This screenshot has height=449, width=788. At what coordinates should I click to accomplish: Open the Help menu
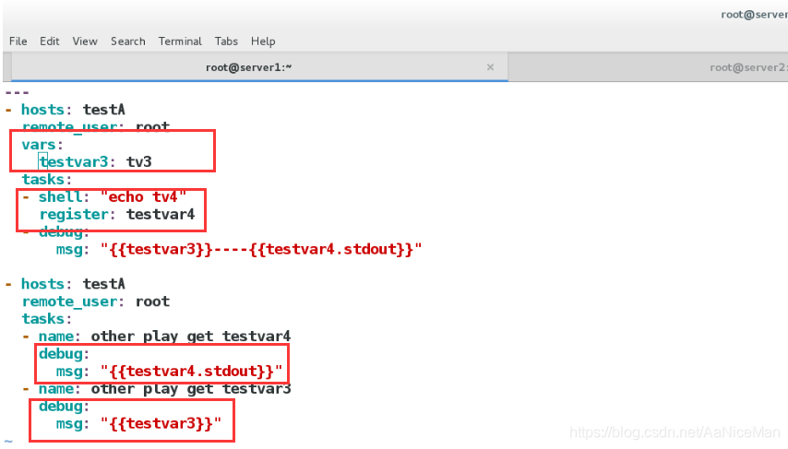(x=263, y=41)
